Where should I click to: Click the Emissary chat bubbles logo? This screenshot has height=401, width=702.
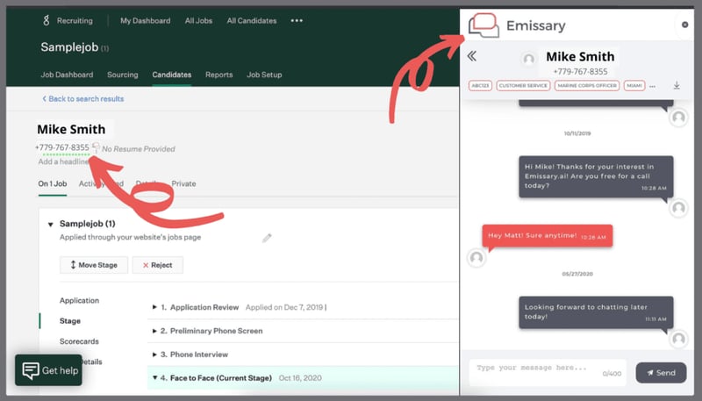pos(484,25)
